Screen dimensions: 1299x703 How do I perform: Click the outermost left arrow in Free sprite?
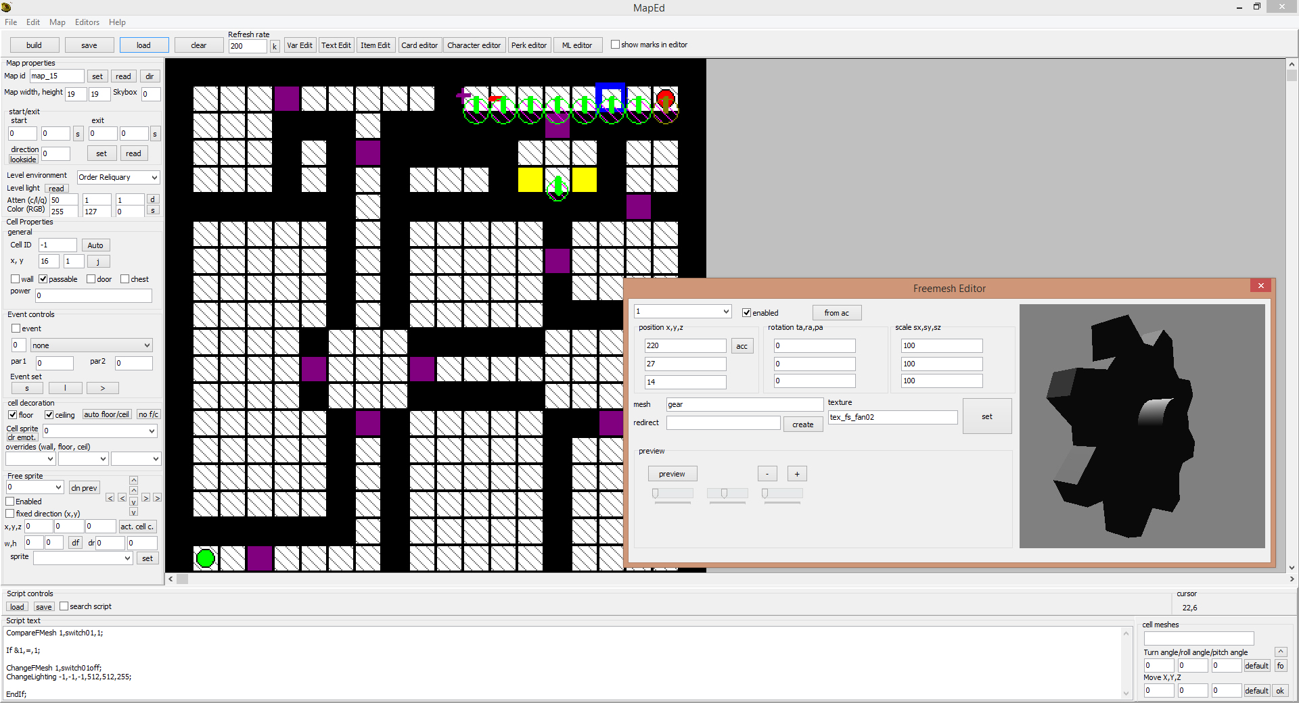click(110, 498)
